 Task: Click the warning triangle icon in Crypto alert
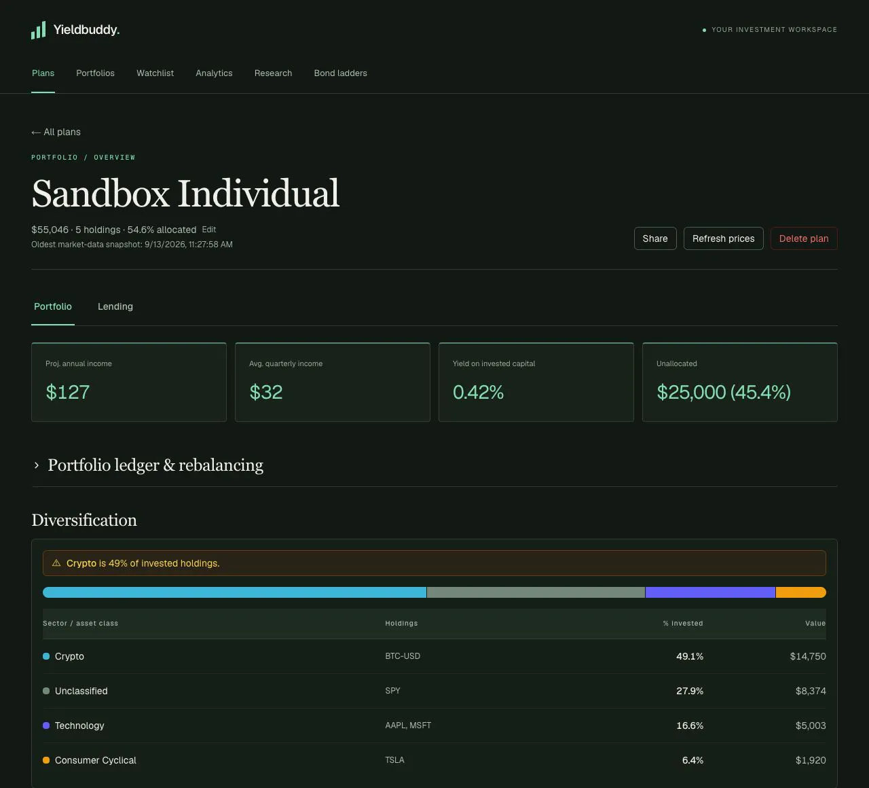tap(56, 563)
